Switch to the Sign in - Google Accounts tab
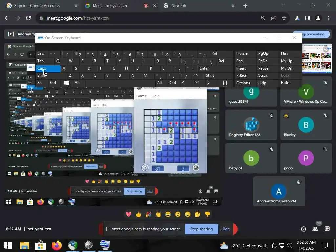The height and width of the screenshot is (252, 336). (42, 6)
